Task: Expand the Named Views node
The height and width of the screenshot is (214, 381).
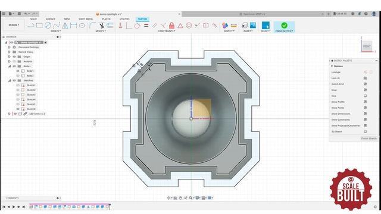Action: pos(10,52)
